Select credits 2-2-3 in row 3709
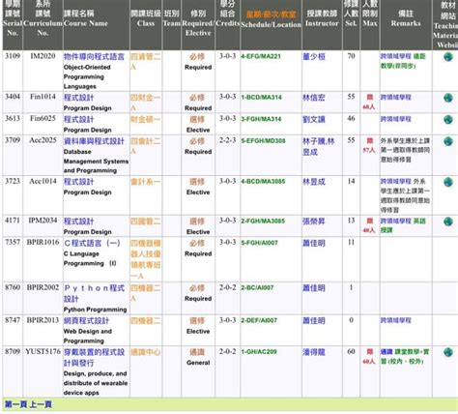The height and width of the screenshot is (414, 458). (227, 140)
